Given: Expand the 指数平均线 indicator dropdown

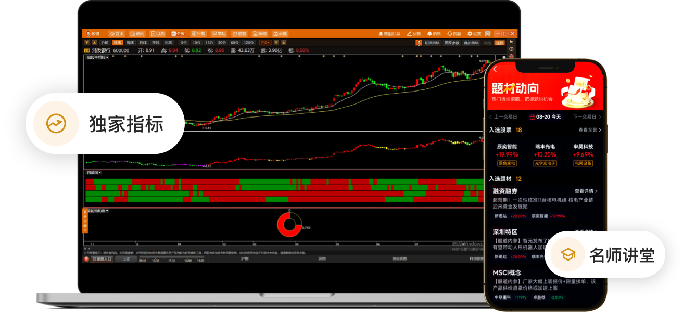Looking at the screenshot, I should (97, 58).
